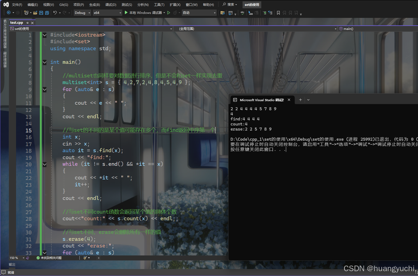This screenshot has width=418, height=276.
Task: Click the Save All icon
Action: pos(47,13)
